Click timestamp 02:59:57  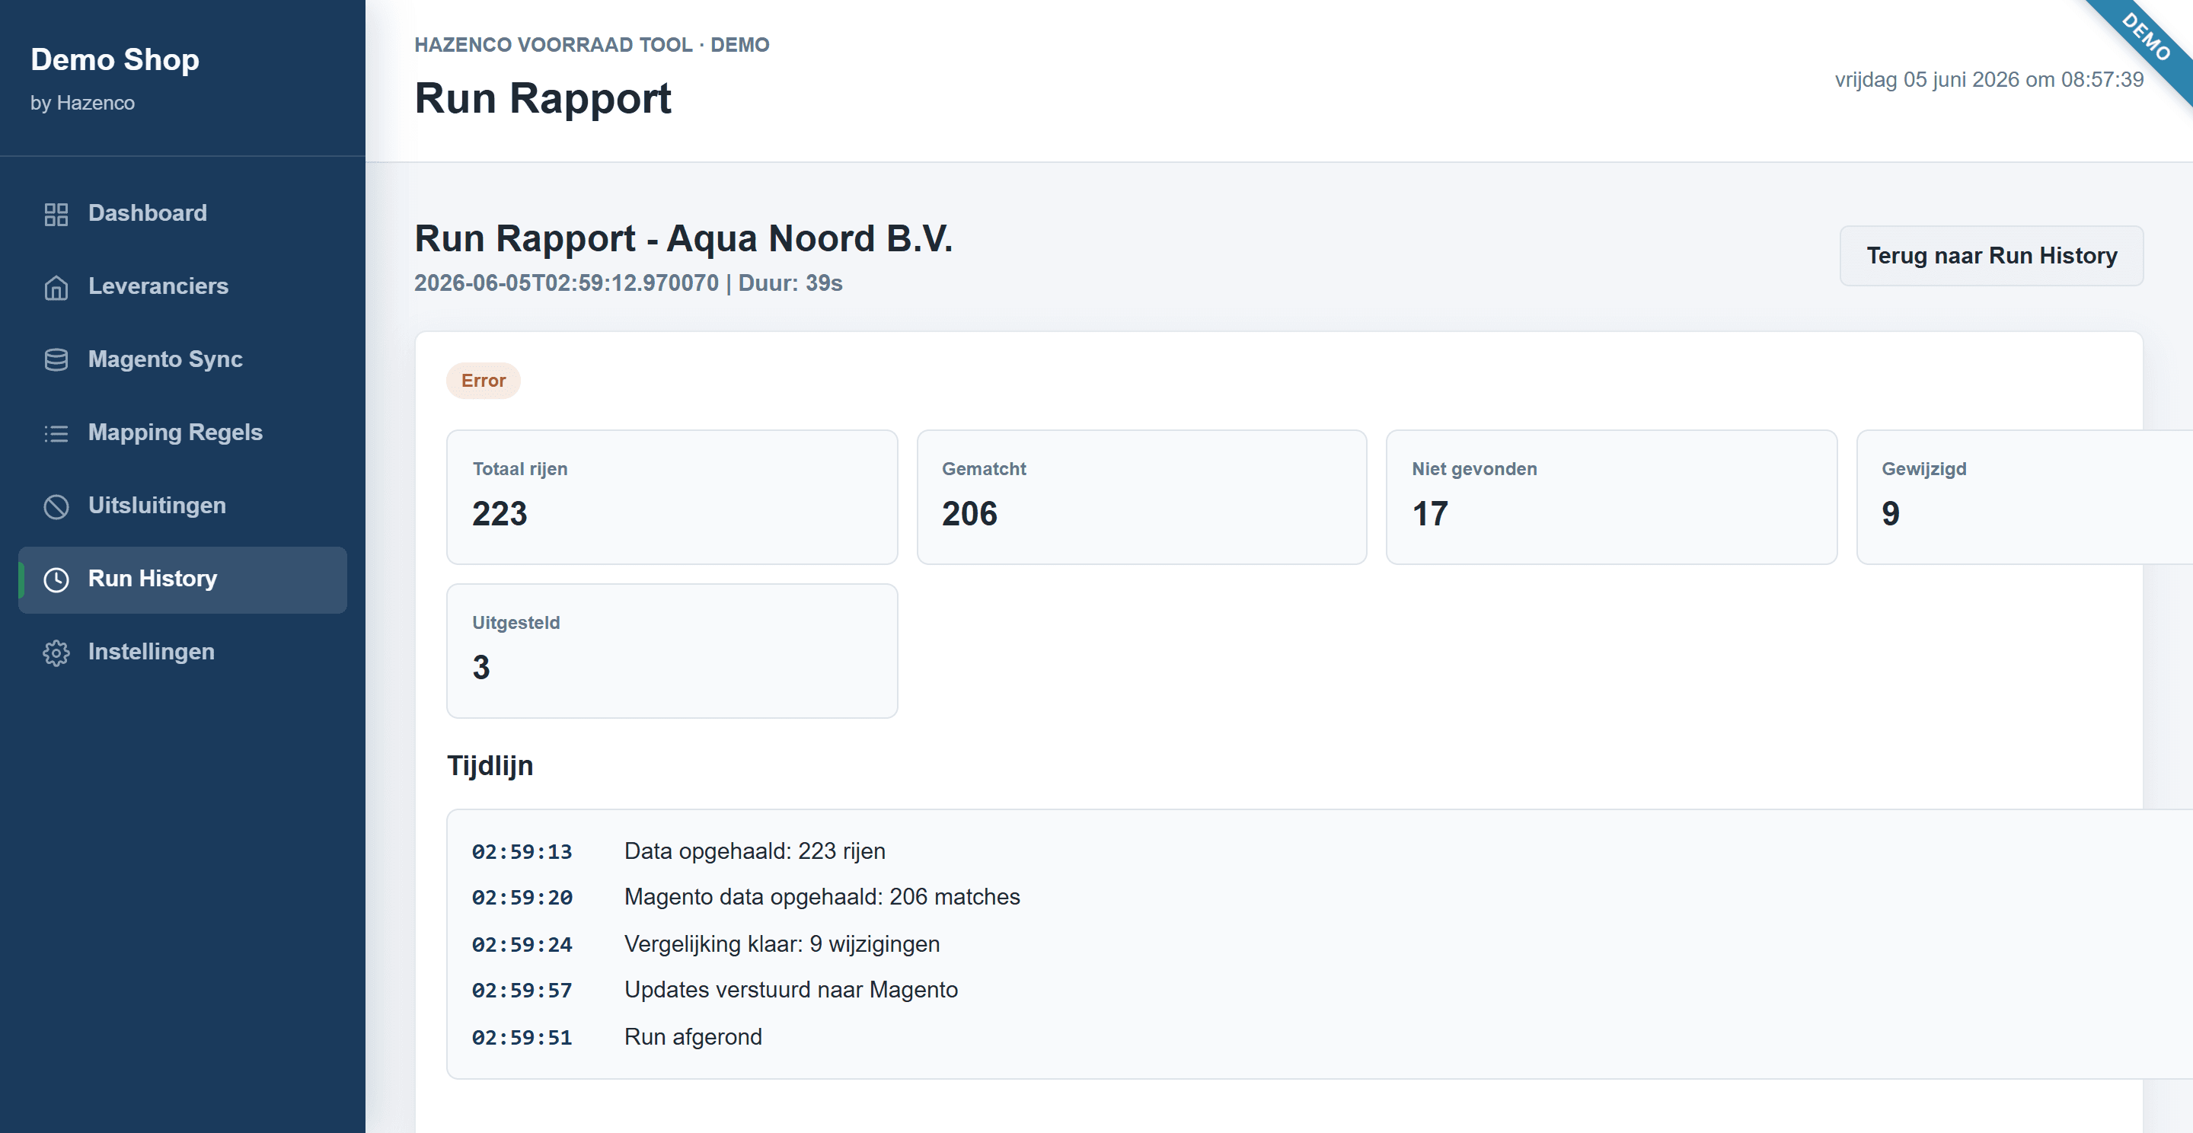pyautogui.click(x=522, y=991)
